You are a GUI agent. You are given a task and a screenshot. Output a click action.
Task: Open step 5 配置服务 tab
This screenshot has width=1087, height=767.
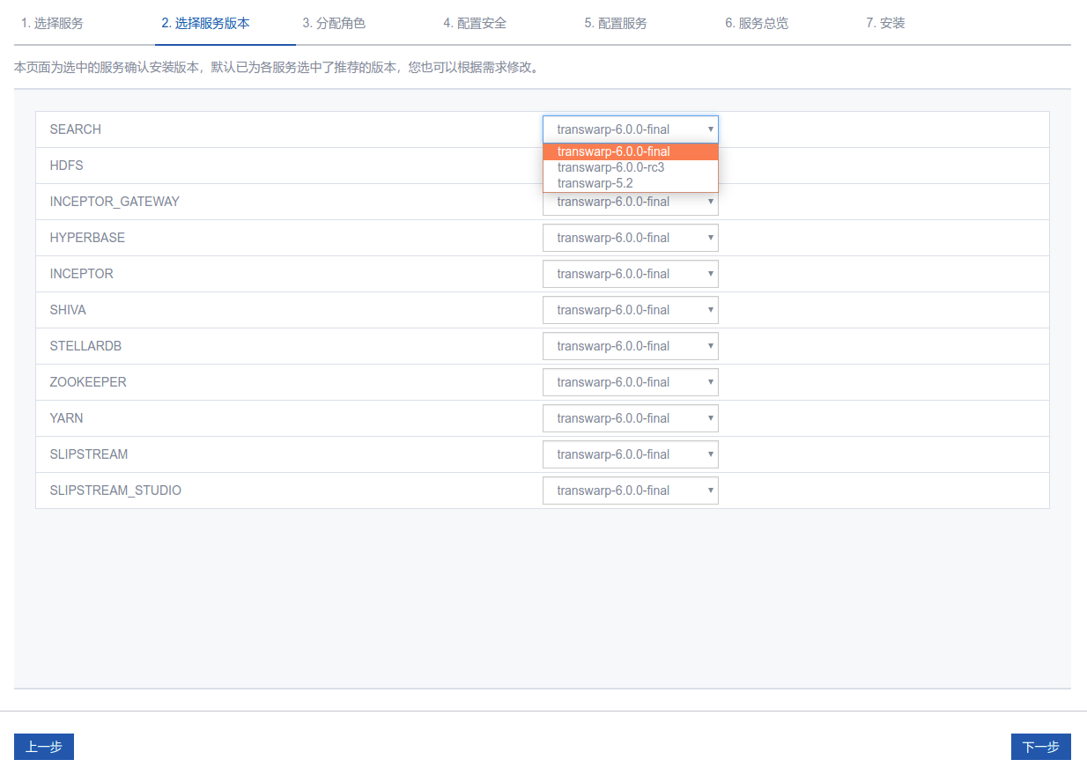coord(616,23)
